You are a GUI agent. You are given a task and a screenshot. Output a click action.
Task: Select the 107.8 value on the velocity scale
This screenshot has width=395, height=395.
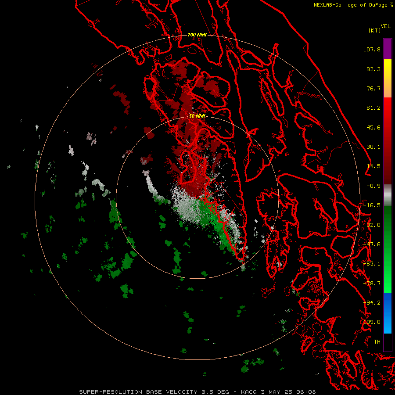coord(372,49)
